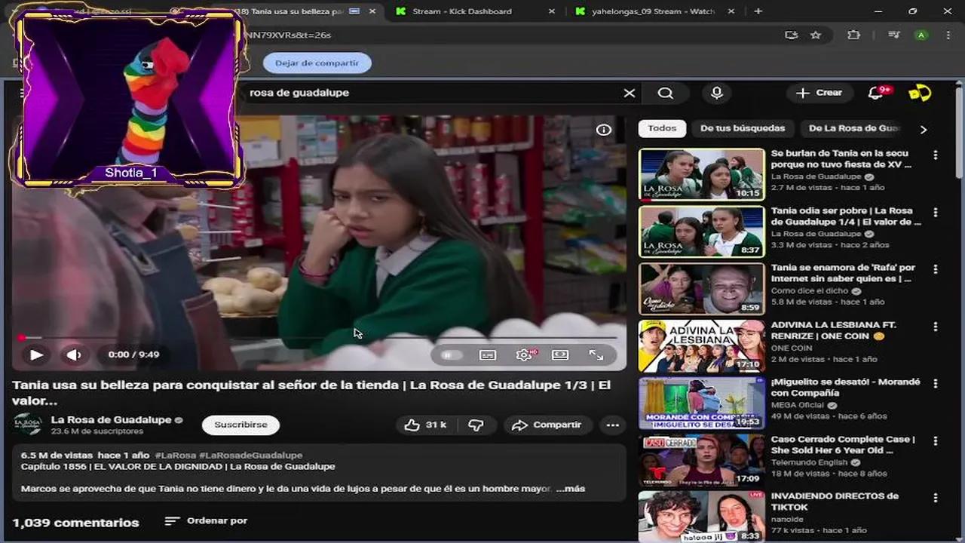Select the 'Todos' filter chip

point(662,128)
